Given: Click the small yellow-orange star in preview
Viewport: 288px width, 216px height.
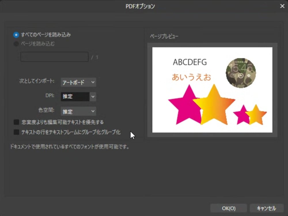Looking at the screenshot, I should (256, 115).
